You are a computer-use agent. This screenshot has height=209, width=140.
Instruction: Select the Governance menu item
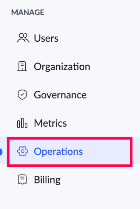point(60,95)
